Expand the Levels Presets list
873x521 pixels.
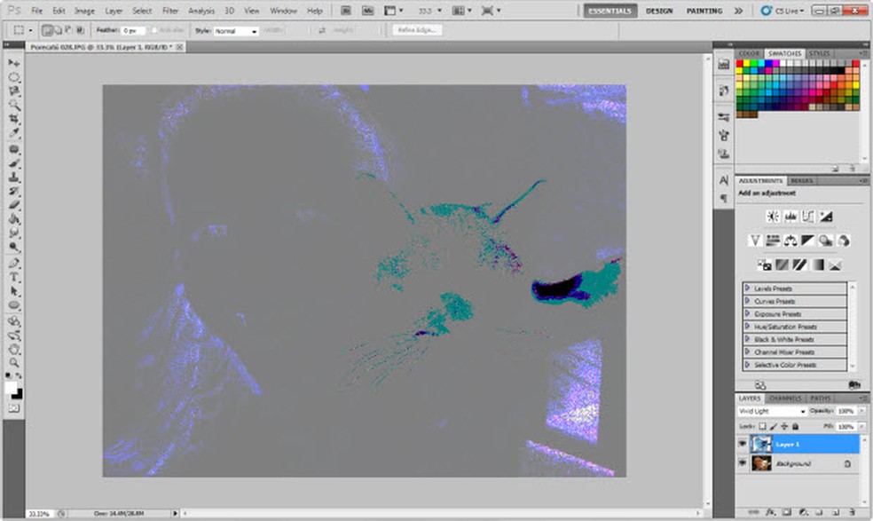(x=748, y=288)
